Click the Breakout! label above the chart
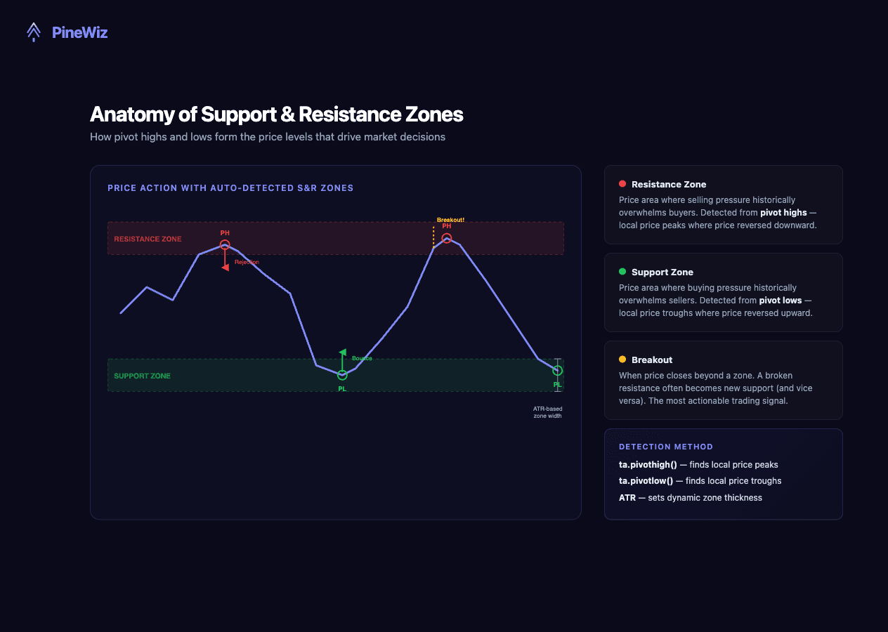The width and height of the screenshot is (888, 632). [450, 219]
